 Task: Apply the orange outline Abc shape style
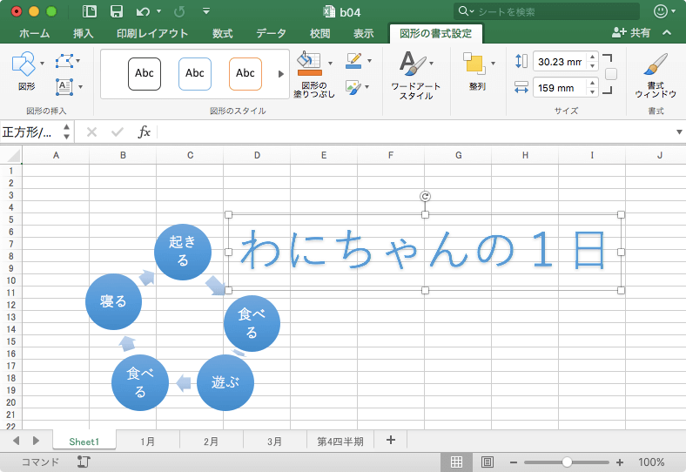point(245,73)
